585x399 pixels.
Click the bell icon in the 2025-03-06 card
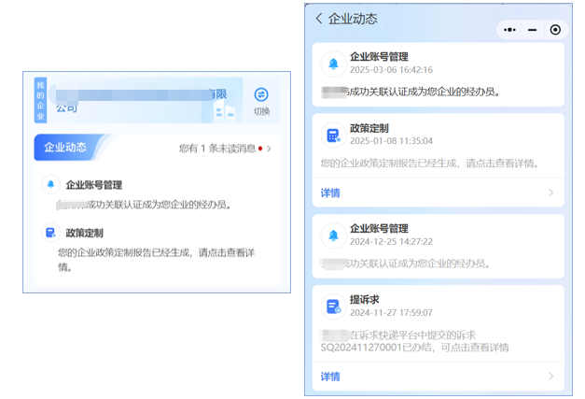(x=333, y=64)
